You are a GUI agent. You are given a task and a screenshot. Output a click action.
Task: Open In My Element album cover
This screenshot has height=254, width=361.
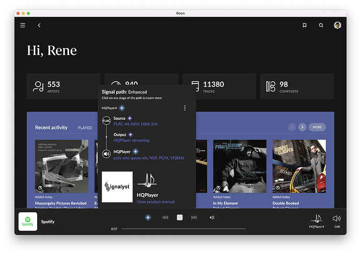pos(240,166)
